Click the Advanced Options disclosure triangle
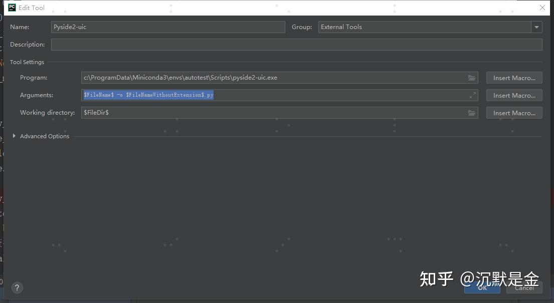This screenshot has height=303, width=554. 14,136
